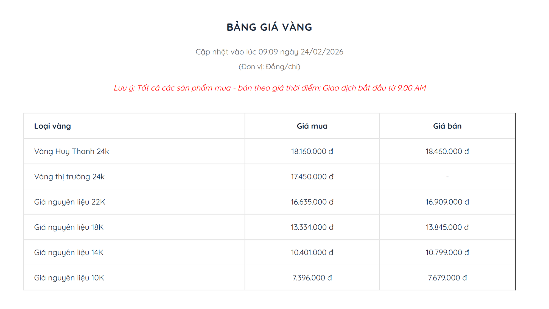
Task: Click the update time line "Cập nhật vào lúc 09:09"
Action: pyautogui.click(x=269, y=52)
